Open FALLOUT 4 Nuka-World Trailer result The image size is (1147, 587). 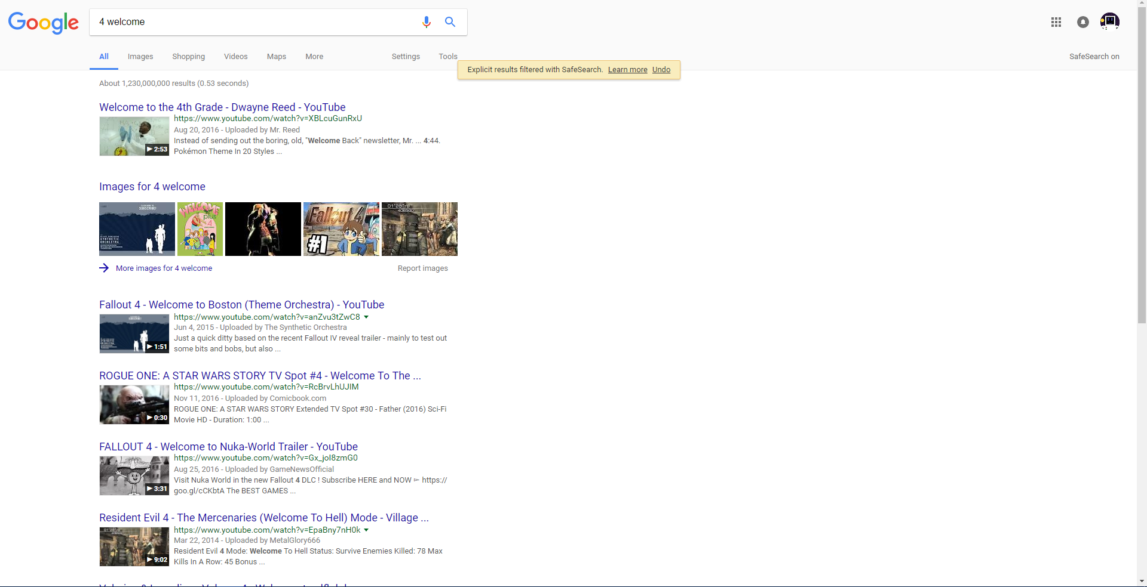click(x=228, y=447)
